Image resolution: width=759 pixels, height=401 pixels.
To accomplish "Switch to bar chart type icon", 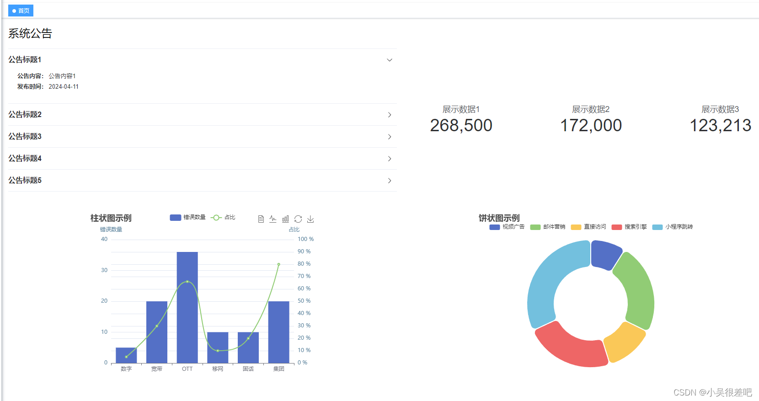I will tap(285, 219).
